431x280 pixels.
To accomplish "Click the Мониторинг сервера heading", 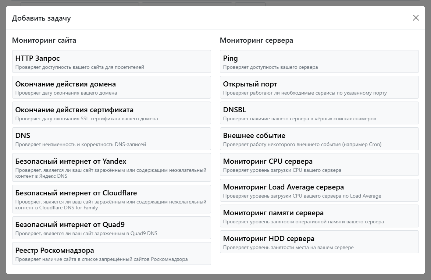I will click(x=256, y=40).
